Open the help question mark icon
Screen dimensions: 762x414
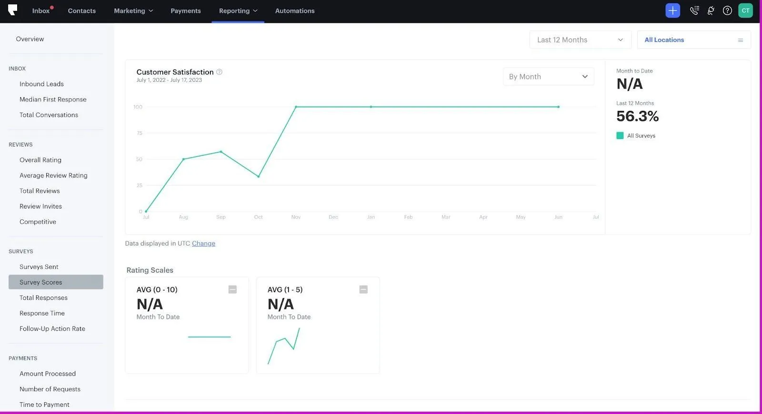[727, 10]
